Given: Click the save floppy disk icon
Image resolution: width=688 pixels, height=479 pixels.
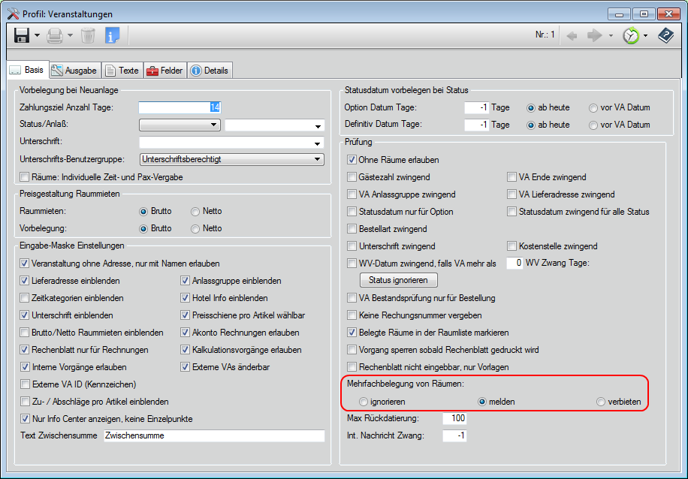Looking at the screenshot, I should click(22, 35).
